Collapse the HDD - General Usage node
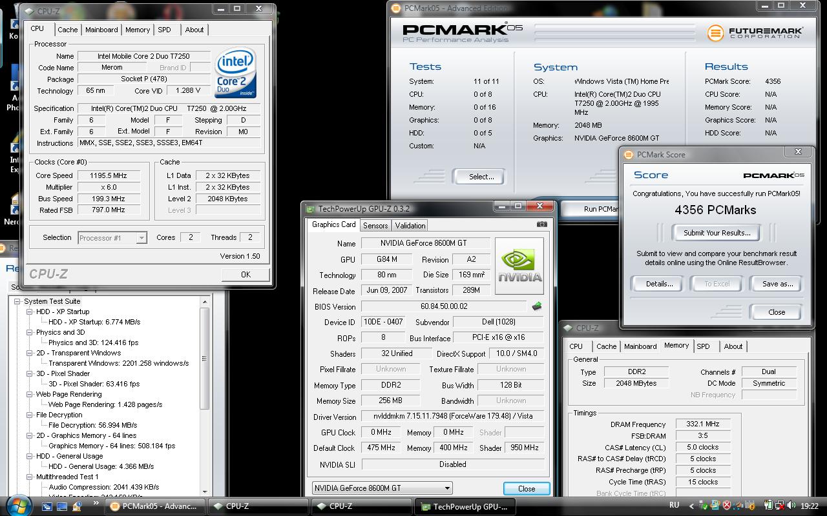The image size is (827, 516). pos(30,456)
